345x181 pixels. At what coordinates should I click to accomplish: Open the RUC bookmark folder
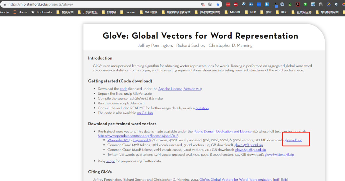click(282, 12)
